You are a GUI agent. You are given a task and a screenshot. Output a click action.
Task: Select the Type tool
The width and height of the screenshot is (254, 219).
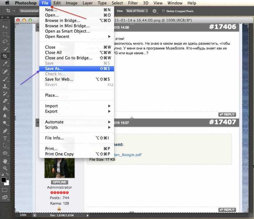(x=5, y=138)
